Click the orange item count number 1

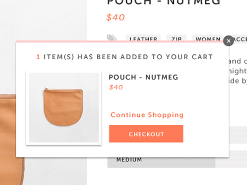[x=38, y=57]
